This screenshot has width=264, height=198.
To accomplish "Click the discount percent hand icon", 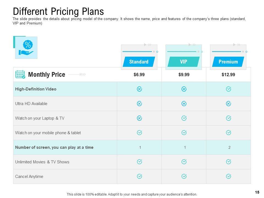I will click(x=26, y=48).
